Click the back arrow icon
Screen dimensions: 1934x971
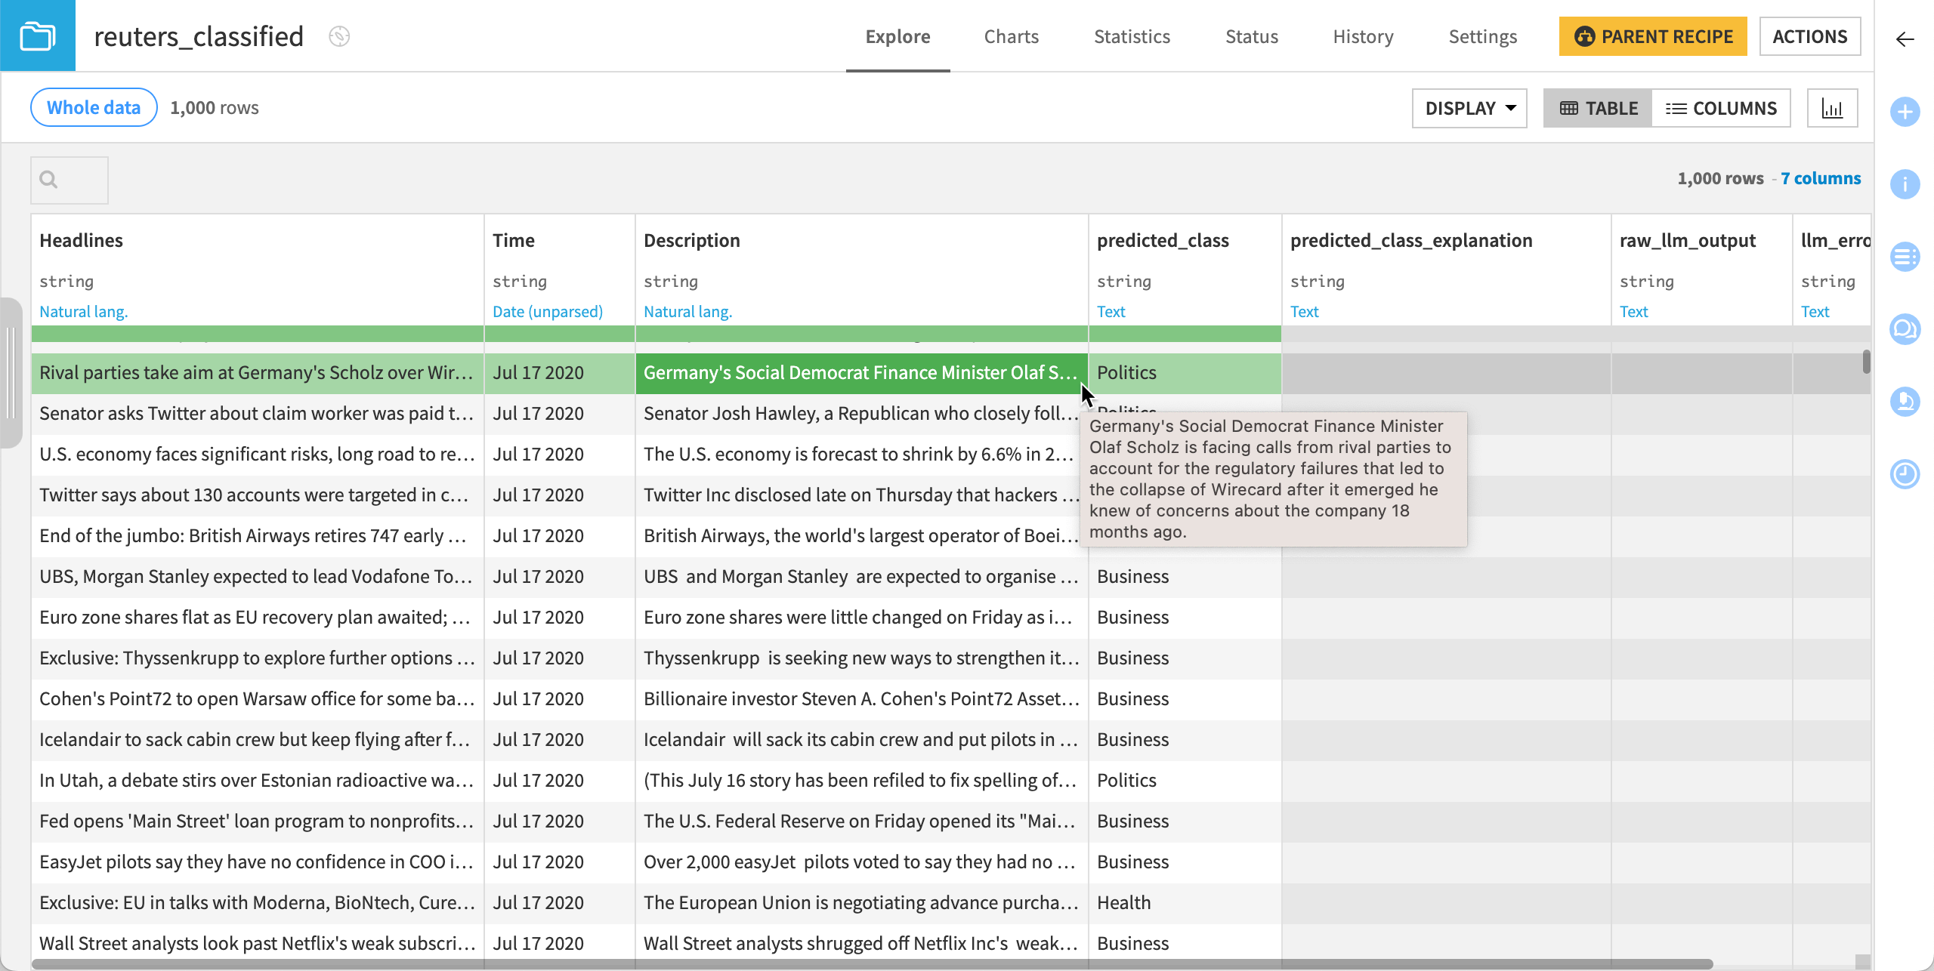coord(1905,39)
